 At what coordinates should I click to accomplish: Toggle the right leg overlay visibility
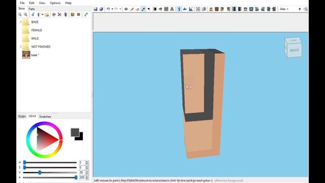(x=274, y=9)
